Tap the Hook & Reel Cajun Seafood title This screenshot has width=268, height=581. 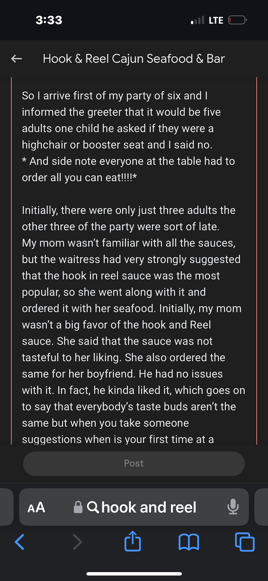[x=134, y=59]
